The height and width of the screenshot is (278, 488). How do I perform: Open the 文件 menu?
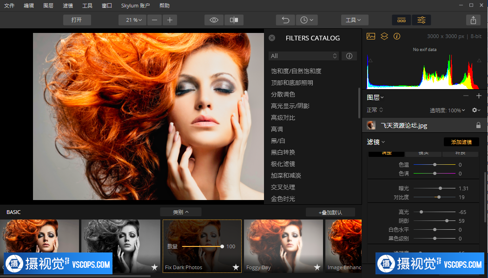[9, 6]
